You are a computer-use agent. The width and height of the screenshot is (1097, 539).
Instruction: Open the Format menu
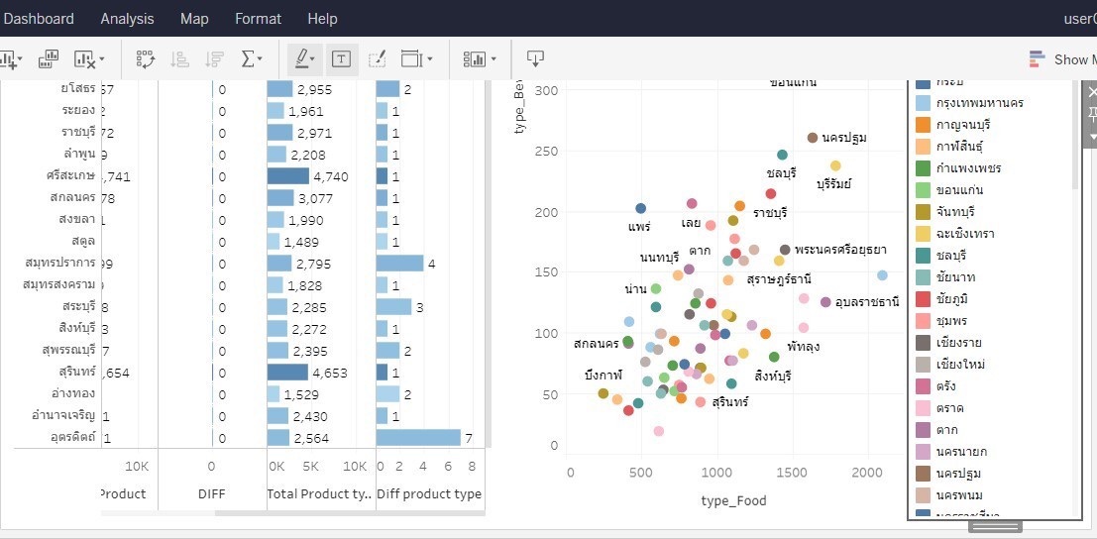258,19
